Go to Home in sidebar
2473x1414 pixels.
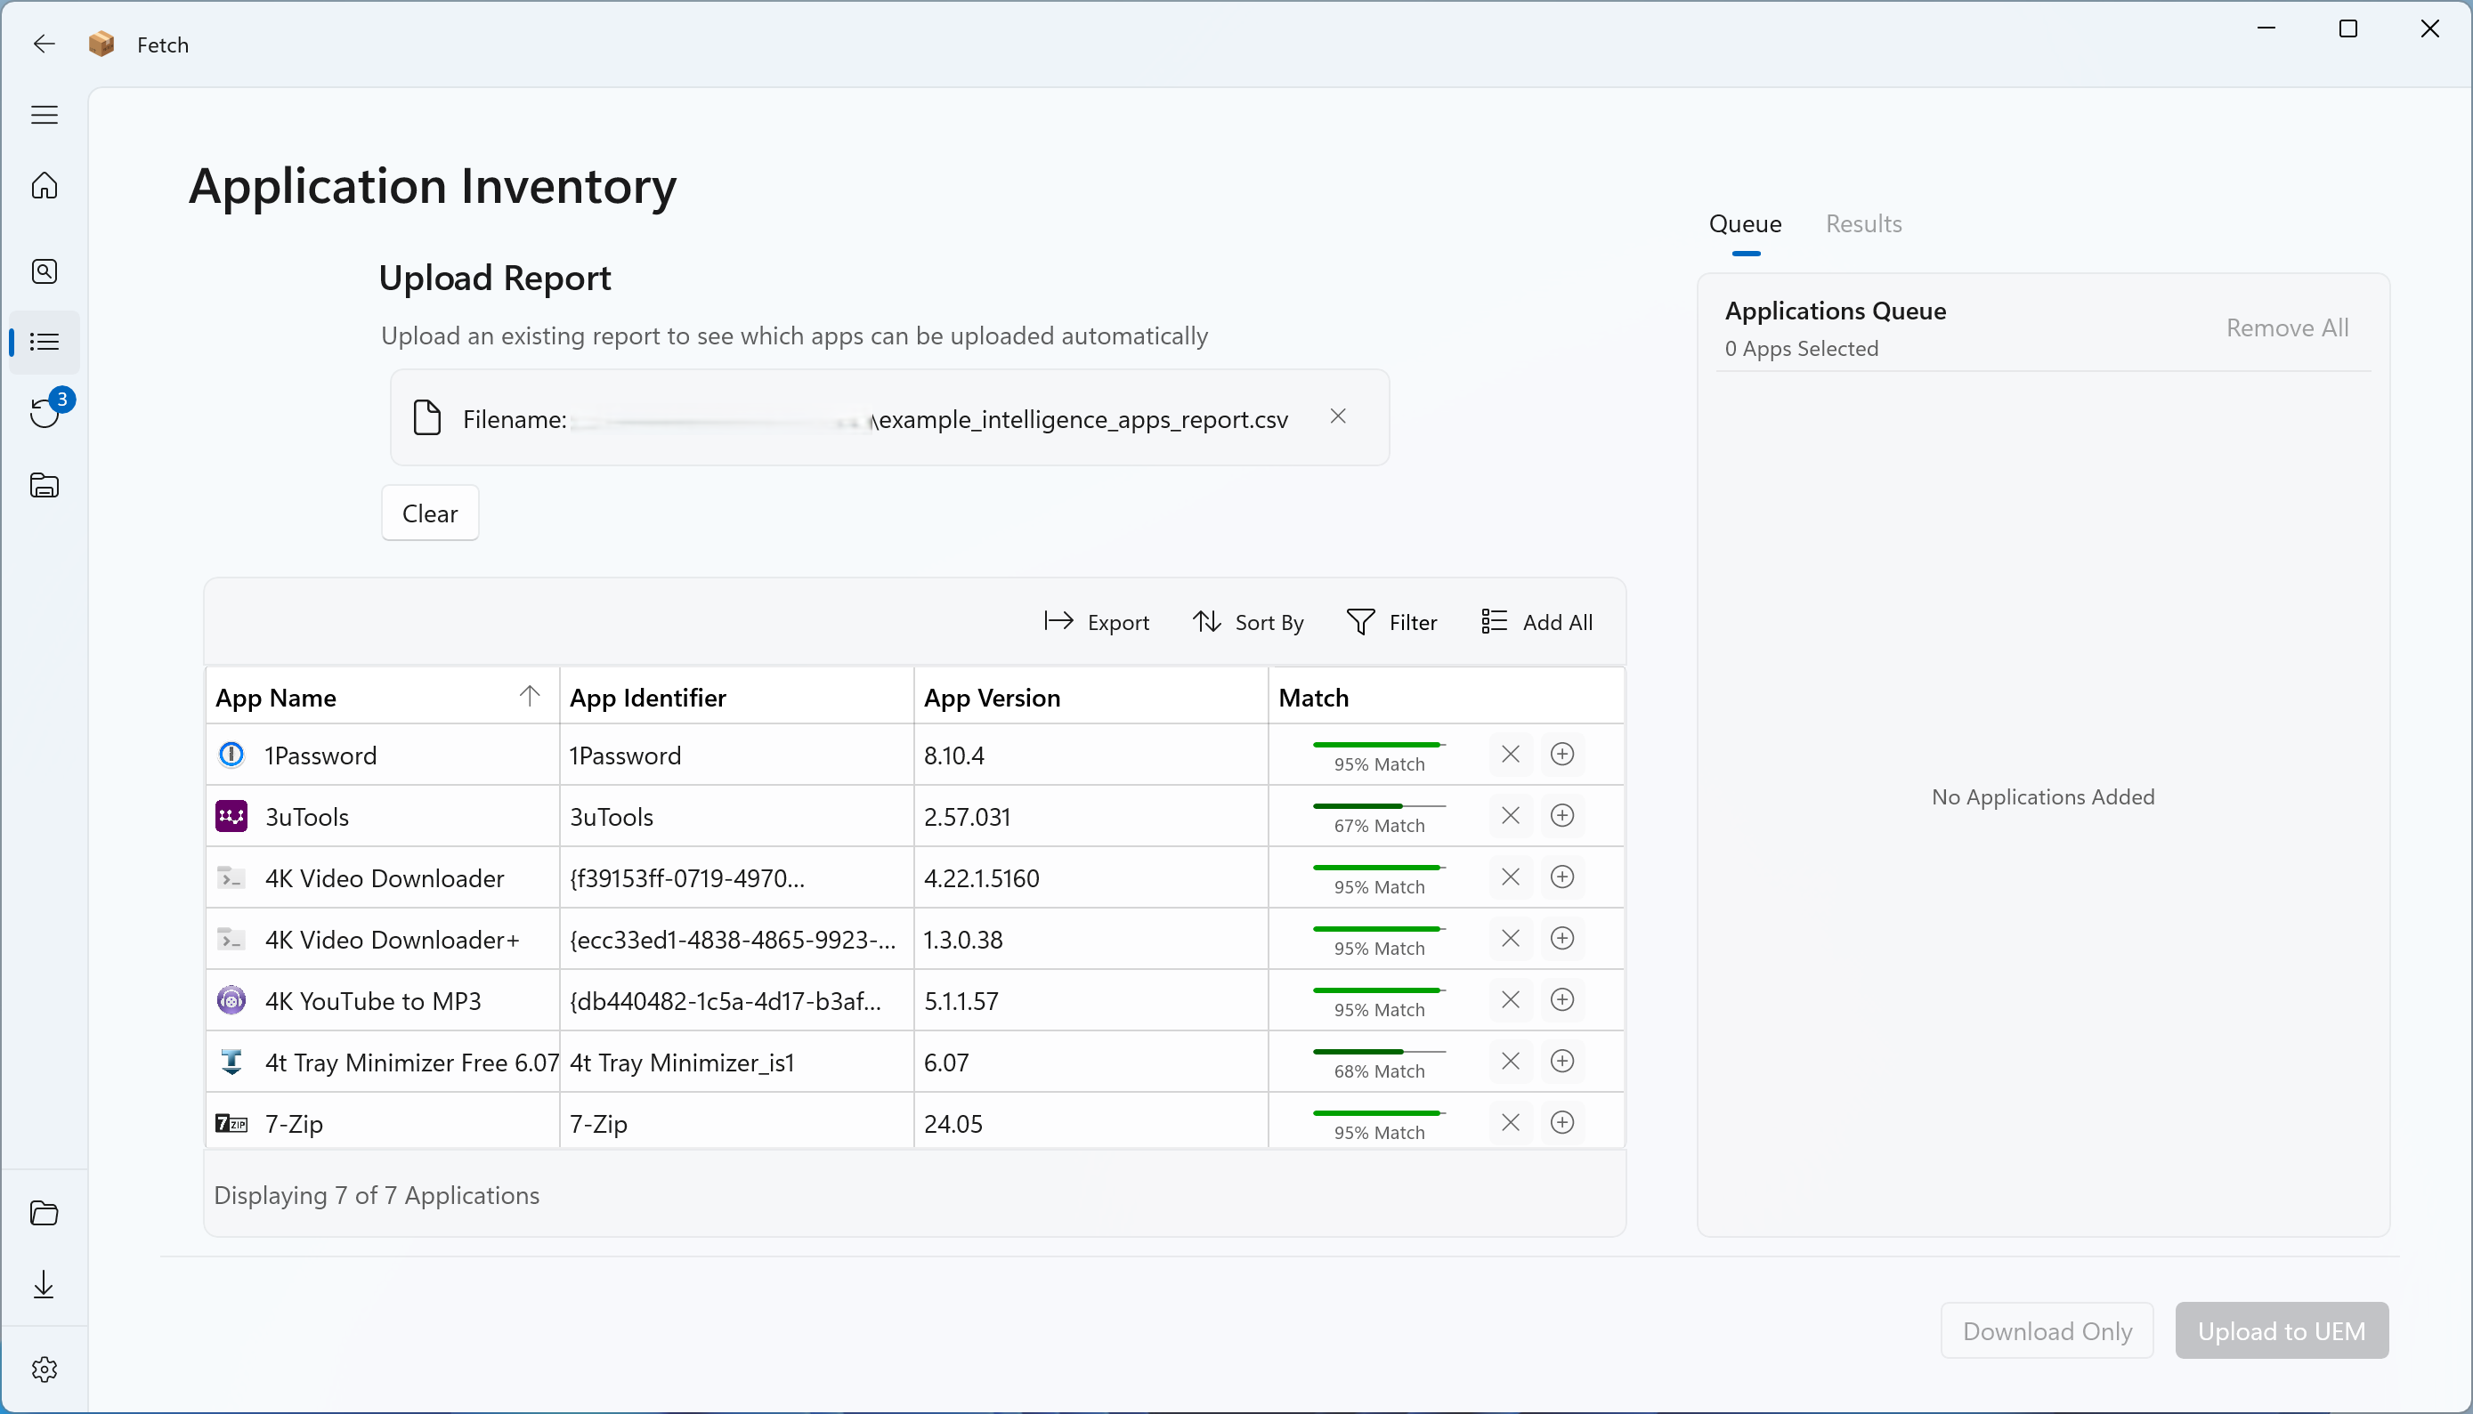pyautogui.click(x=45, y=185)
